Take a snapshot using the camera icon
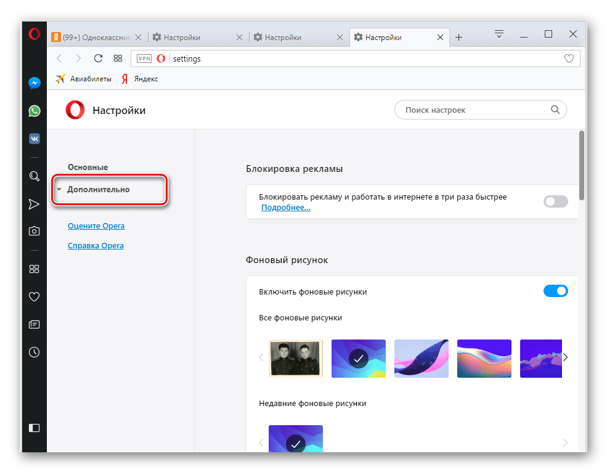607x472 pixels. coord(34,230)
